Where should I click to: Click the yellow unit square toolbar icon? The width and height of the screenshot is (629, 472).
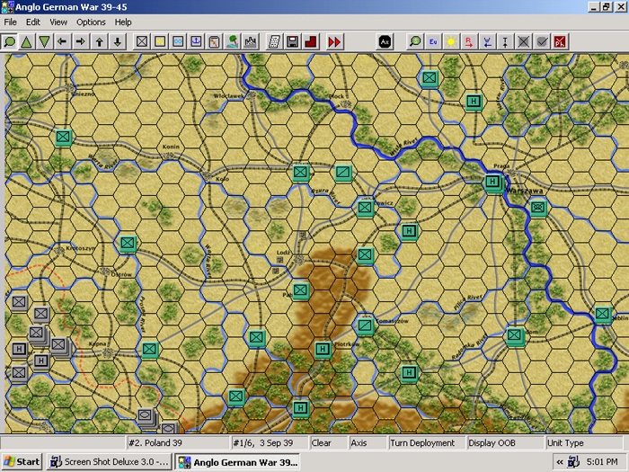160,41
